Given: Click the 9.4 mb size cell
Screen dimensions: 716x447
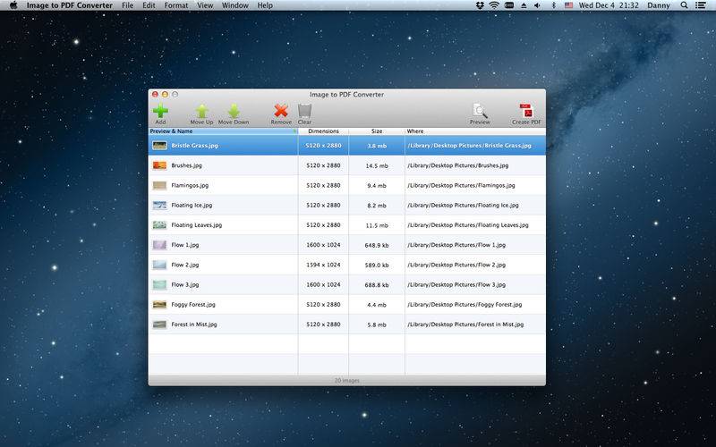Looking at the screenshot, I should click(377, 185).
